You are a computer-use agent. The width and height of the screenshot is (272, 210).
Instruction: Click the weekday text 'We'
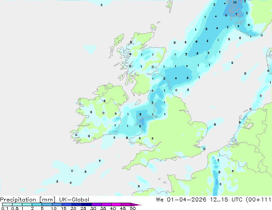click(x=160, y=200)
